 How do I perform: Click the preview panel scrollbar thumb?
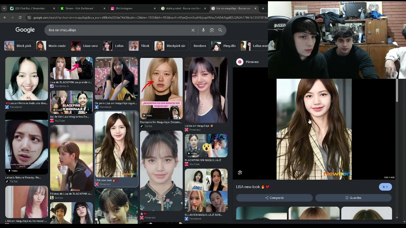point(397,91)
